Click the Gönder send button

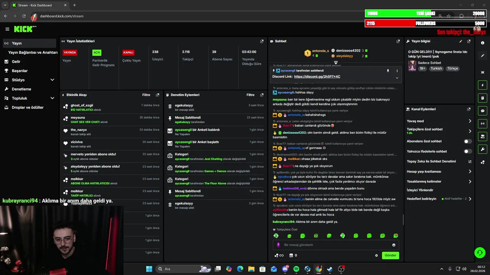(x=390, y=255)
